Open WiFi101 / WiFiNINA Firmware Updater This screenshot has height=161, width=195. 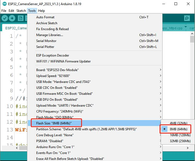95,61
